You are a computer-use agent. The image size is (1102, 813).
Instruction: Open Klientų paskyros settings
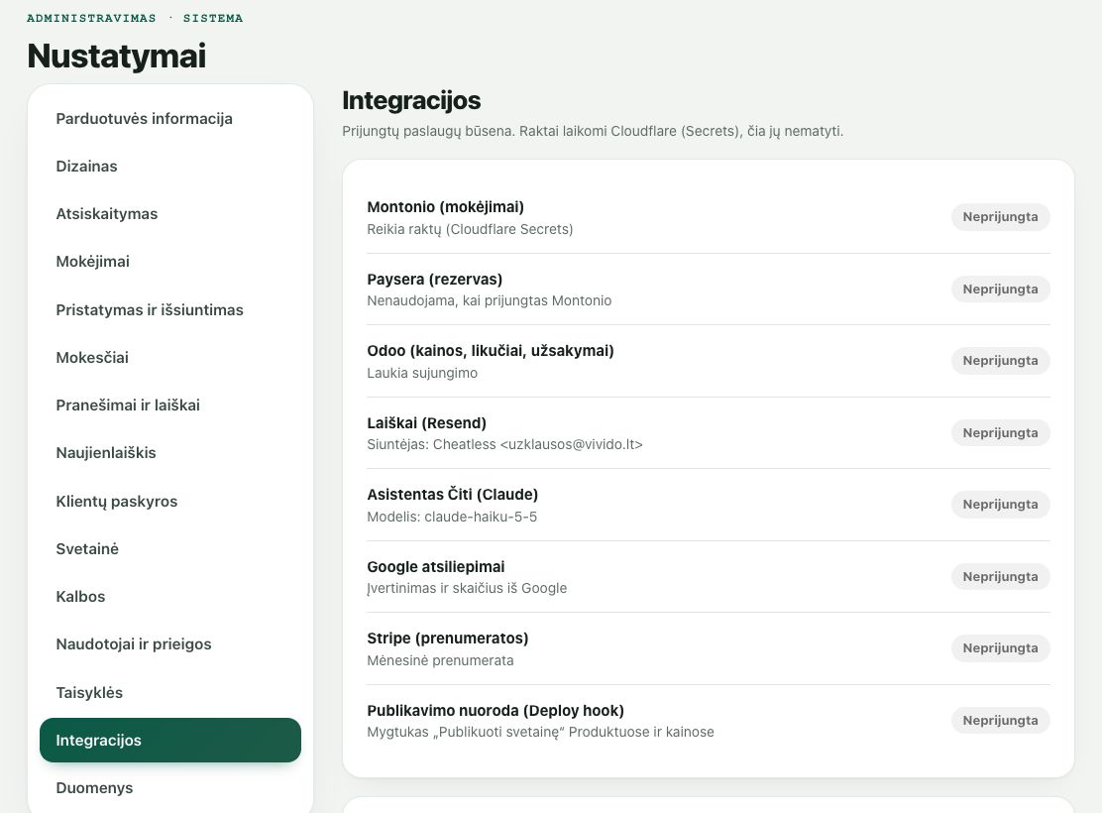[170, 502]
